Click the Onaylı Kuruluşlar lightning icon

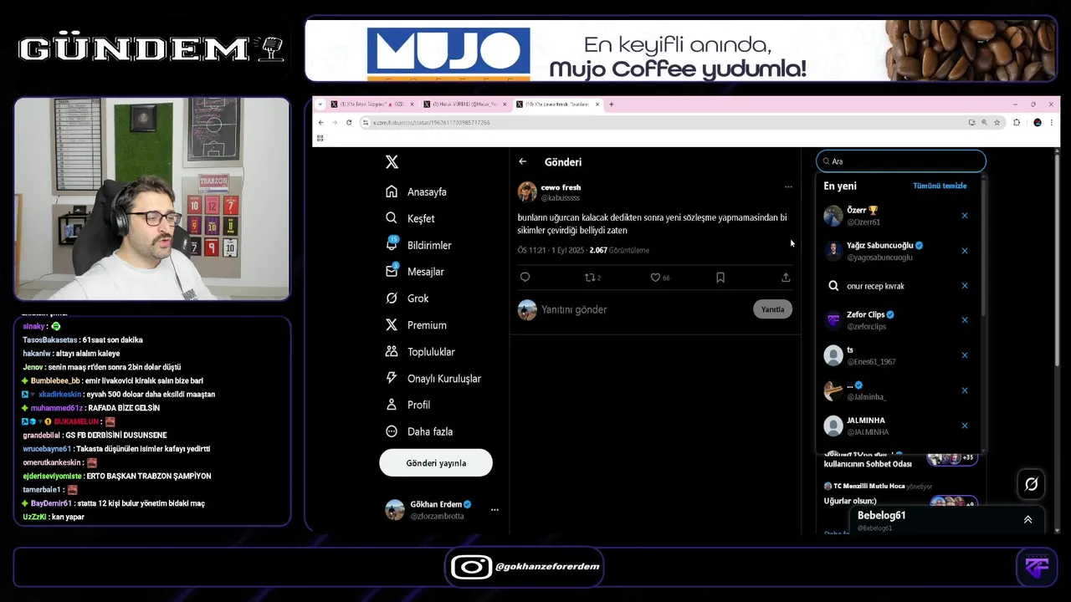pyautogui.click(x=392, y=378)
